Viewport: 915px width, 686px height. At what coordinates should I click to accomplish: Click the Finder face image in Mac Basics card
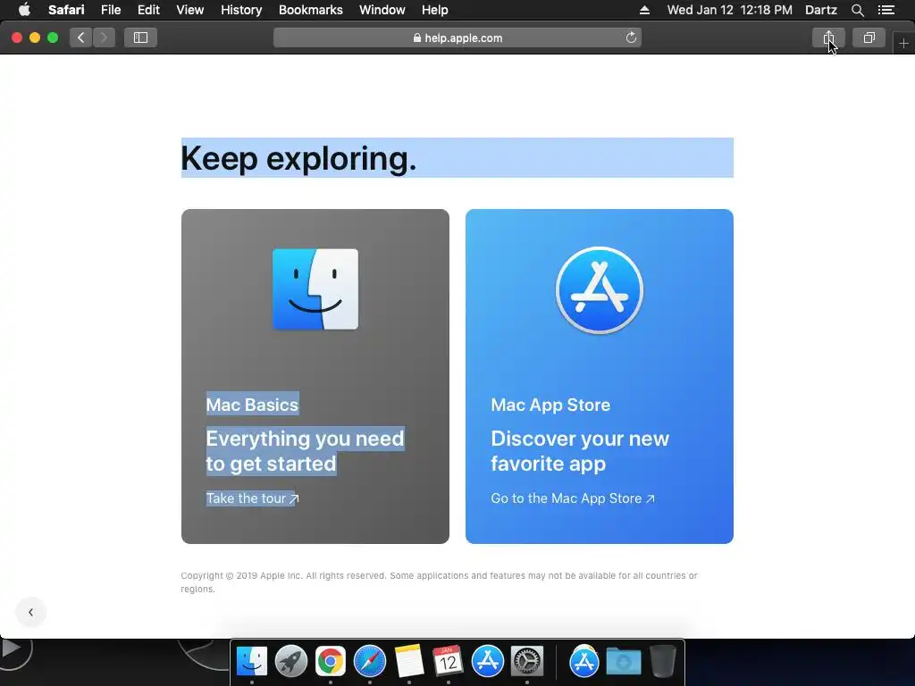point(315,289)
